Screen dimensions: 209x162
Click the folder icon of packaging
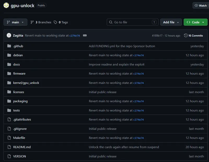(x=9, y=101)
